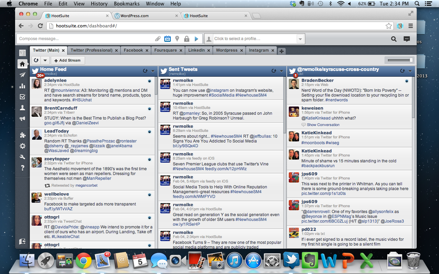
Task: Refresh the Home Feed stream
Action: coord(145,71)
